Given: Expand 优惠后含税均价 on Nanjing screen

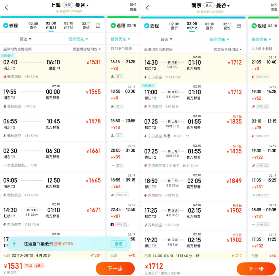Looking at the screenshot, I should click(x=228, y=49).
